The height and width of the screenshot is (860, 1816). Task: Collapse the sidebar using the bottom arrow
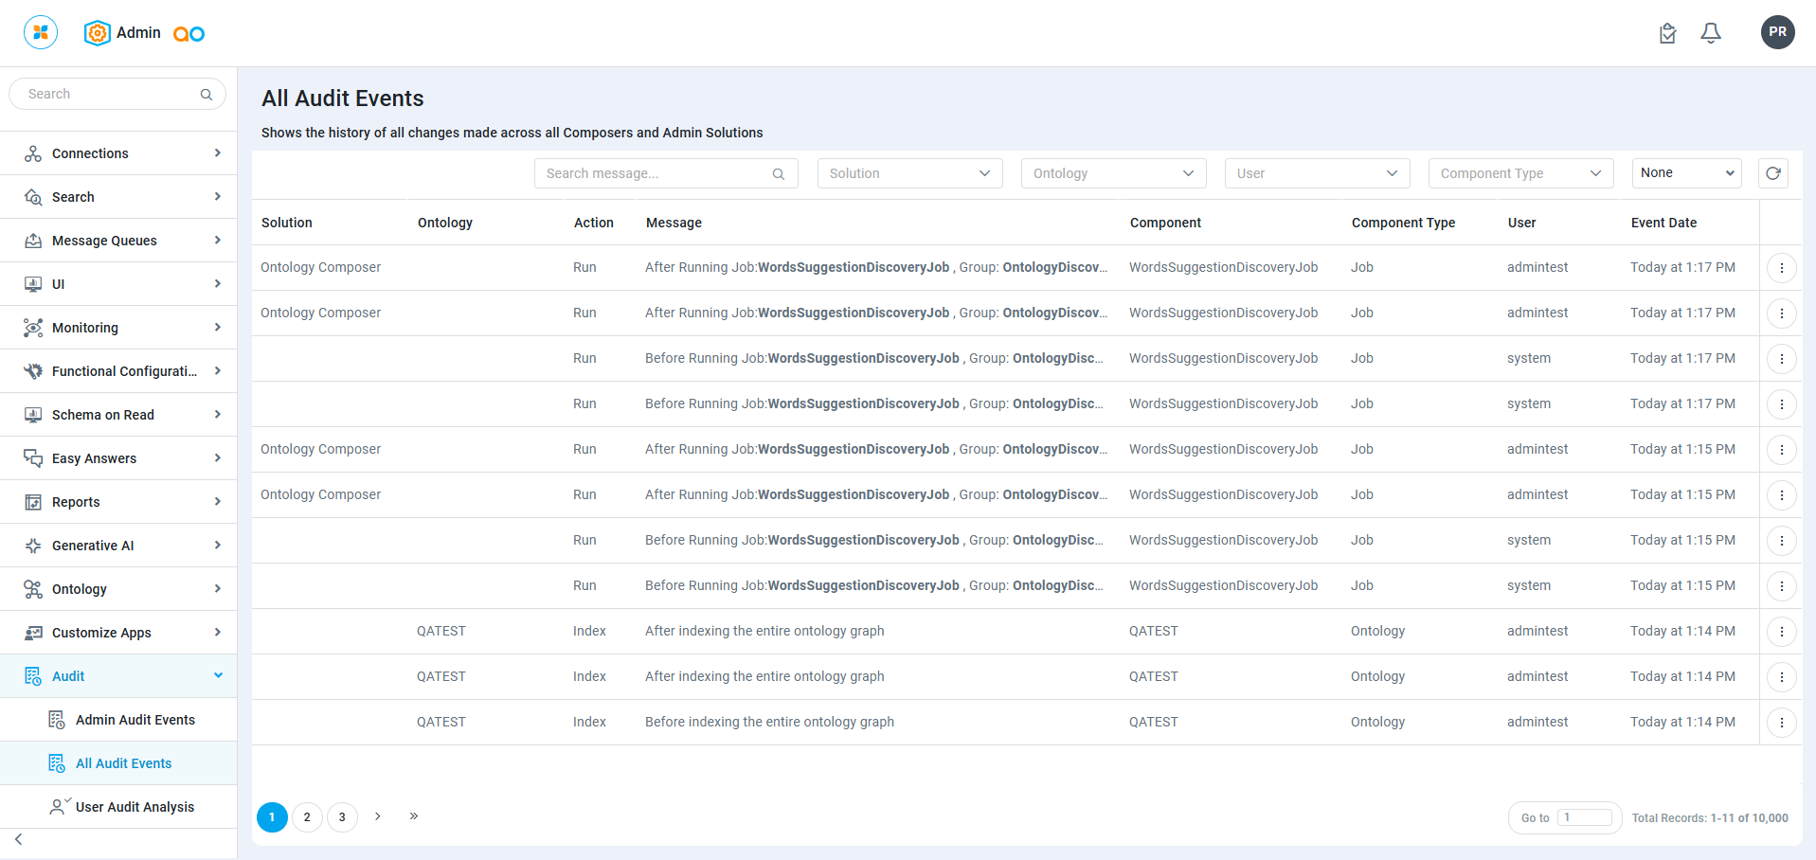click(19, 839)
